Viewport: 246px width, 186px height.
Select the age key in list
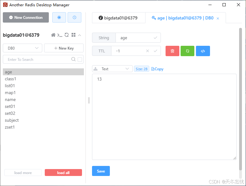coord(43,72)
